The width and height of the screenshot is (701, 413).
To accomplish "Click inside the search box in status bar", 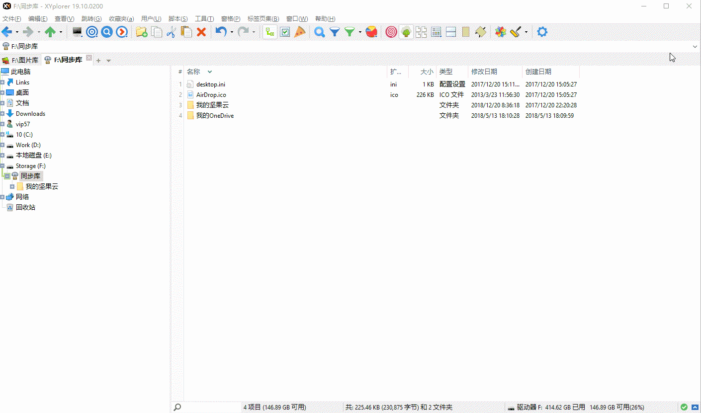I will 209,407.
